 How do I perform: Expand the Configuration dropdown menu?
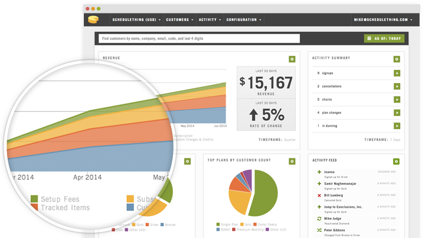pyautogui.click(x=244, y=20)
